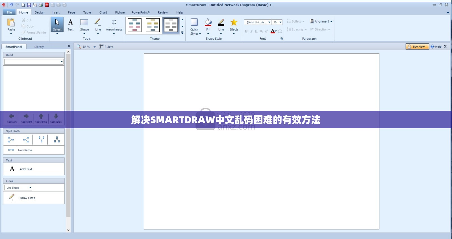The height and width of the screenshot is (239, 452).
Task: Open the Line Shape dropdown
Action: [18, 188]
